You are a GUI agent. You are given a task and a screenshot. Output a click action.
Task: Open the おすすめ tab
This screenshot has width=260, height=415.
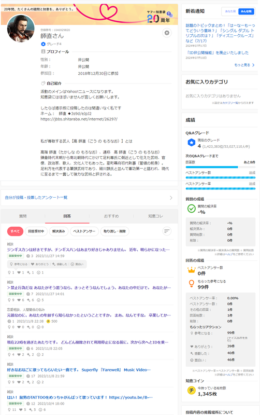point(111,216)
